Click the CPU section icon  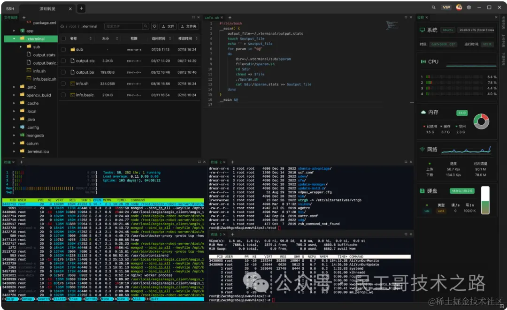[x=423, y=62]
